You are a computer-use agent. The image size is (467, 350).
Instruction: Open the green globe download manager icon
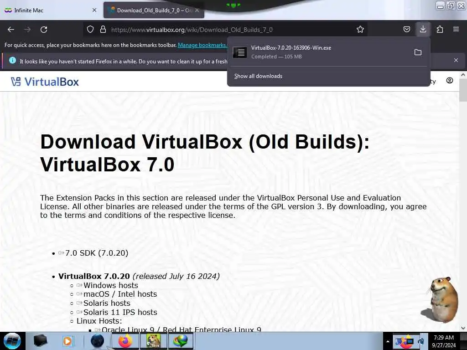point(181,341)
